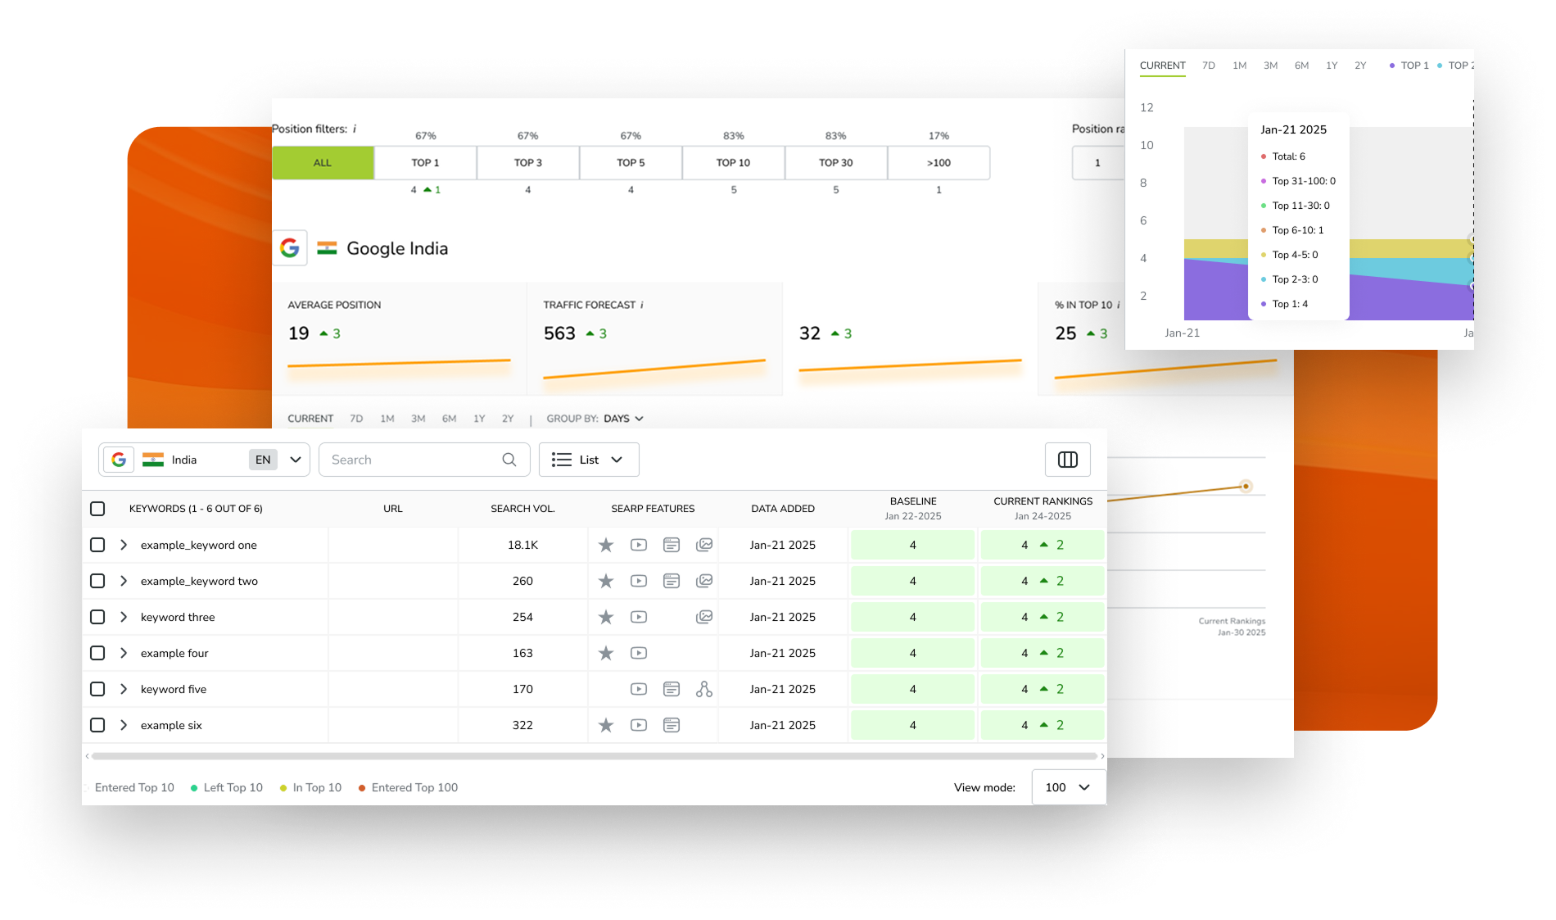Screen dimensions: 1556x920
Task: Switch to the 3M tab in top chart
Action: (x=1270, y=66)
